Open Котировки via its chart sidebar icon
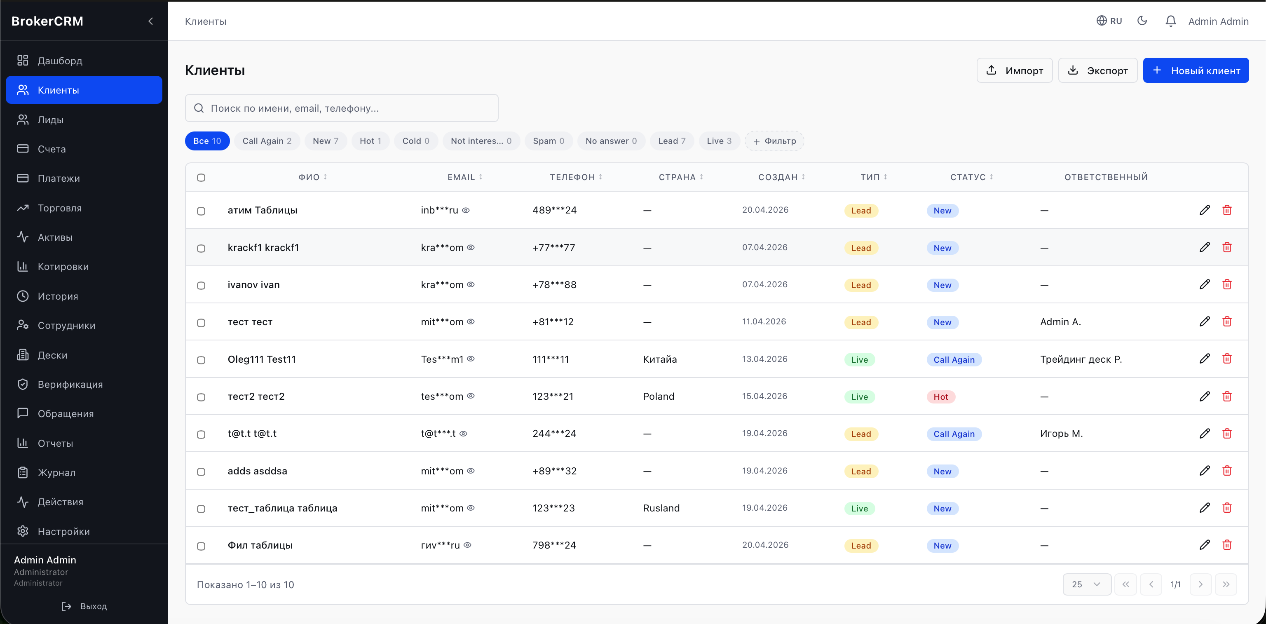1266x624 pixels. [23, 266]
